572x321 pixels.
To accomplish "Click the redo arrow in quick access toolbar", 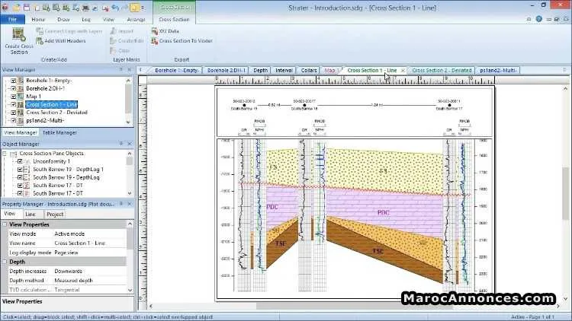I will 125,8.
